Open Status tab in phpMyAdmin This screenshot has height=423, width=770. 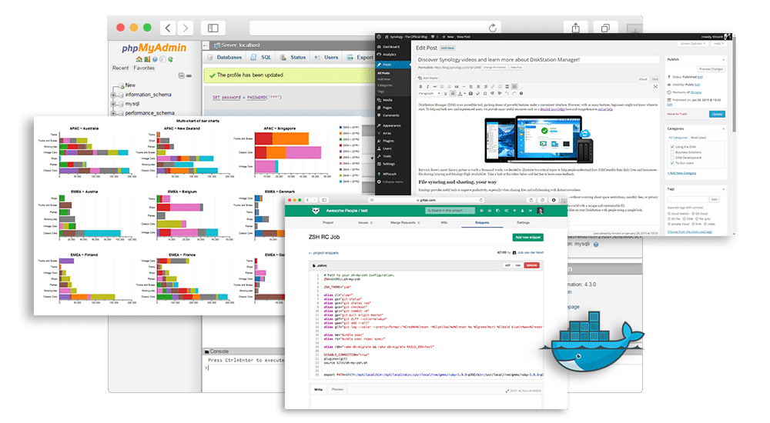[x=293, y=58]
